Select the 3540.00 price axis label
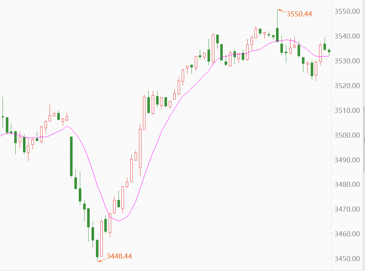The image size is (365, 271). point(347,36)
